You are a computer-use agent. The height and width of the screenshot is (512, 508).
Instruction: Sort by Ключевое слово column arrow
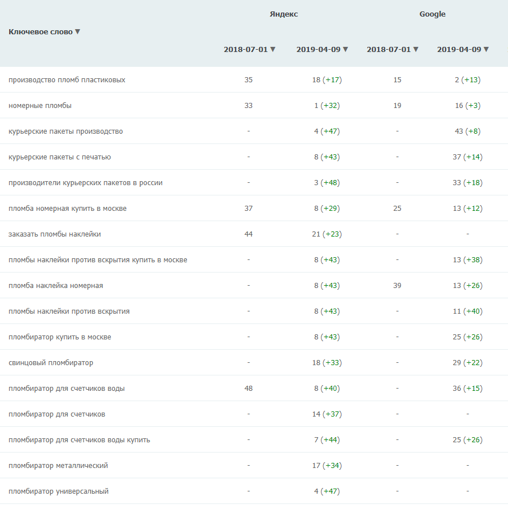pyautogui.click(x=78, y=32)
